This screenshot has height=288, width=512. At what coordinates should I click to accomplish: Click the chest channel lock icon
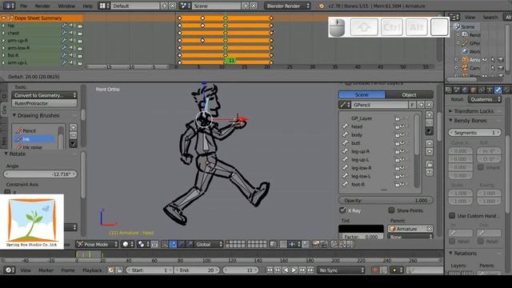click(x=80, y=33)
